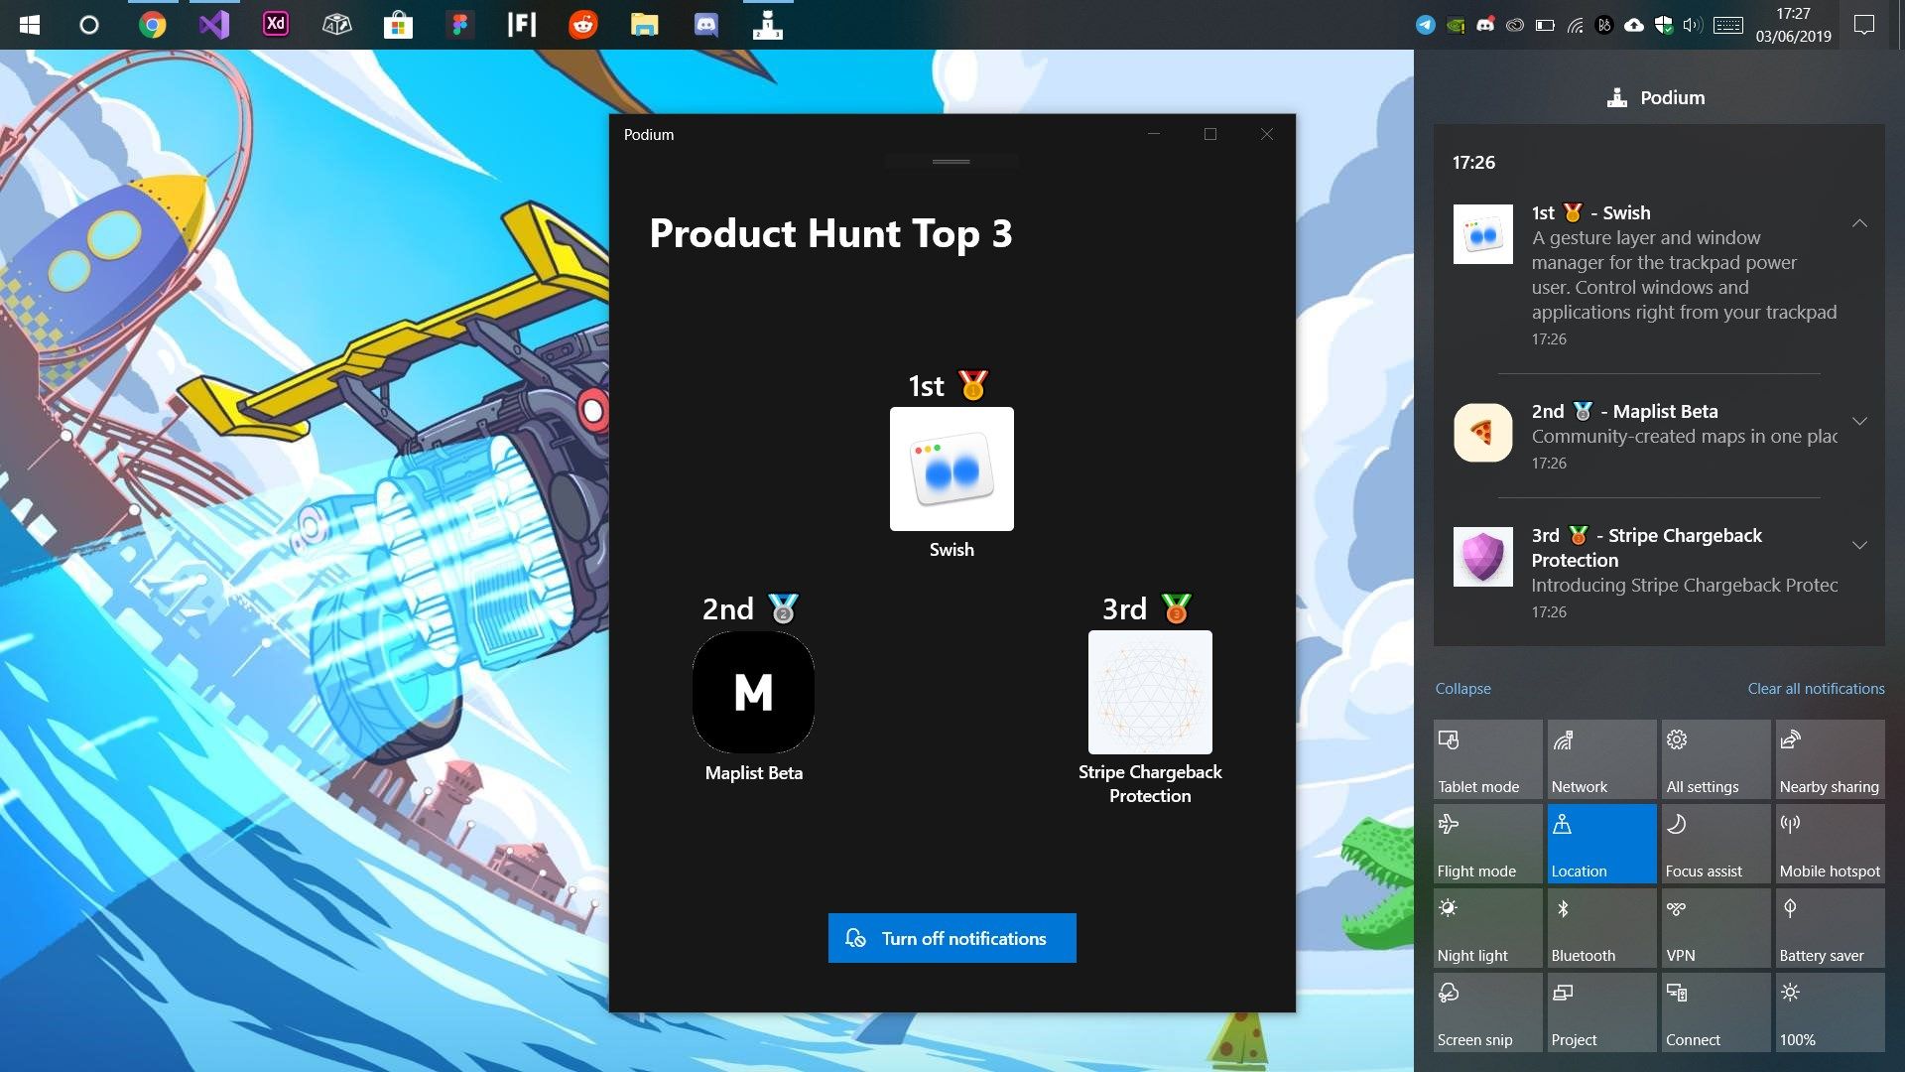Click Nearby sharing quick action tile
Viewport: 1905px width, 1072px height.
click(1830, 759)
